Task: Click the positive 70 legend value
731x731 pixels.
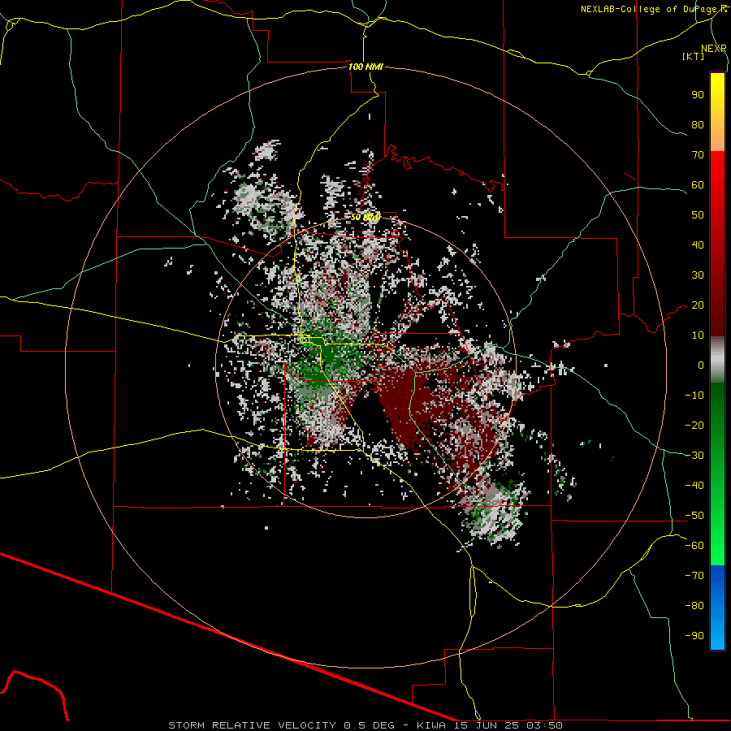Action: (698, 155)
